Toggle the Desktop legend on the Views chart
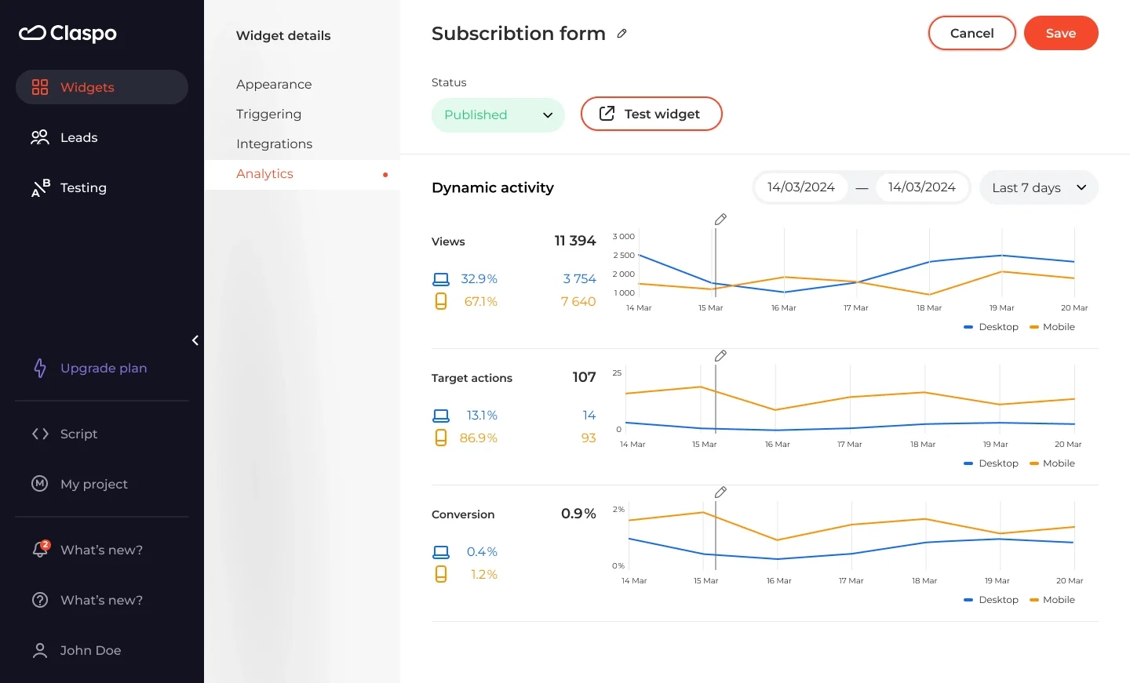The image size is (1130, 683). click(990, 327)
